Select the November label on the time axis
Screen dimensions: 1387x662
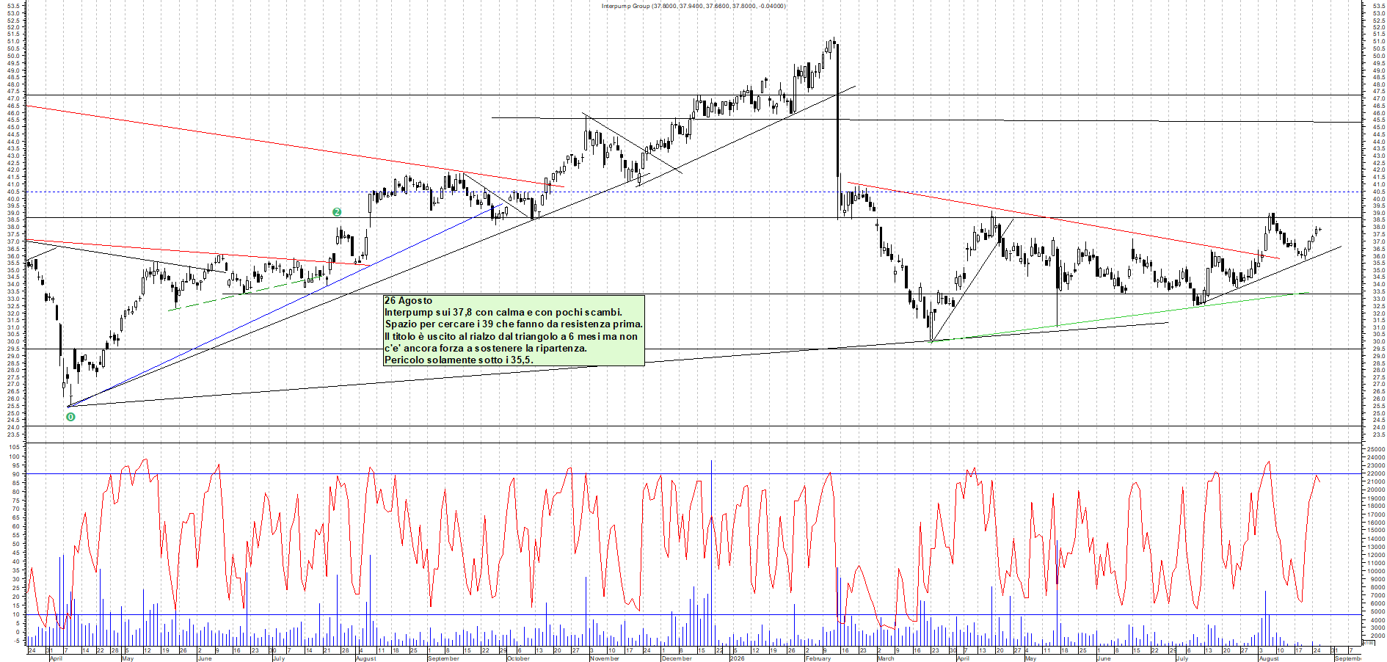click(605, 658)
